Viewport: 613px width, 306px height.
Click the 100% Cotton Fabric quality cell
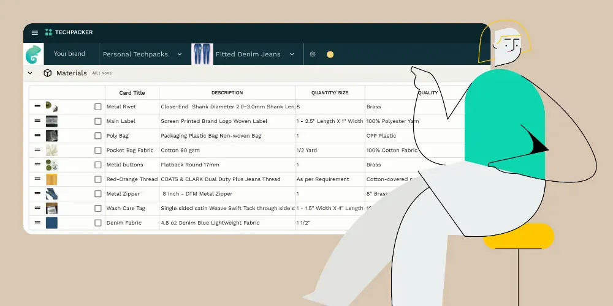click(x=392, y=151)
